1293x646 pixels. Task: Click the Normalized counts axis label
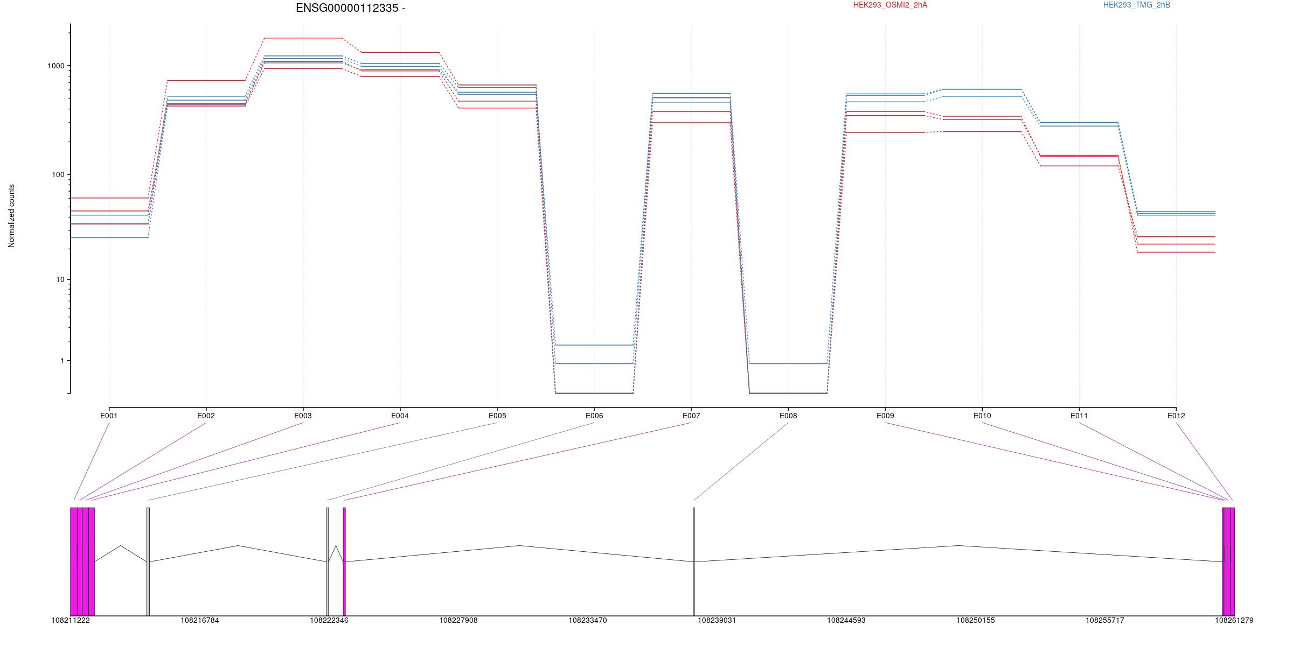coord(11,216)
